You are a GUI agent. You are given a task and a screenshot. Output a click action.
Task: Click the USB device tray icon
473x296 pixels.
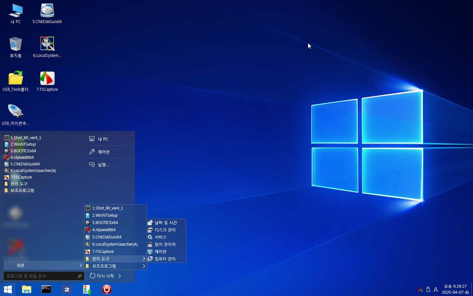click(x=428, y=290)
